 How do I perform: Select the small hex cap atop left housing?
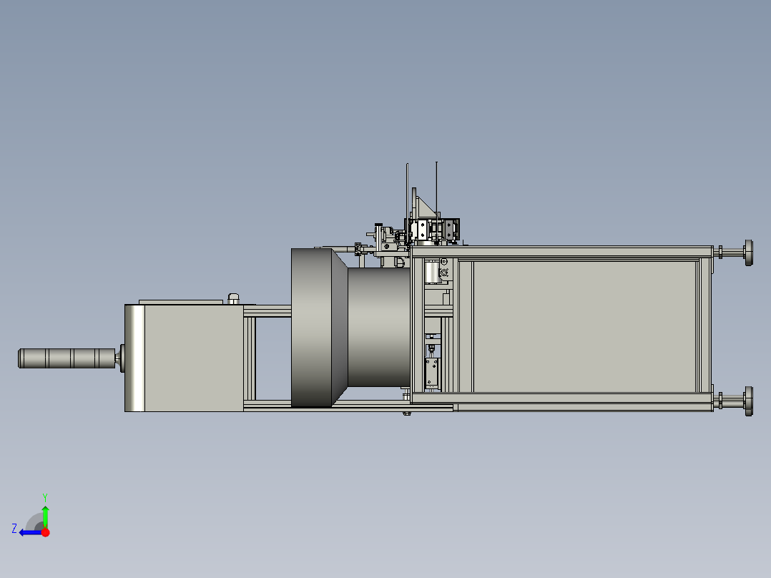pos(234,298)
